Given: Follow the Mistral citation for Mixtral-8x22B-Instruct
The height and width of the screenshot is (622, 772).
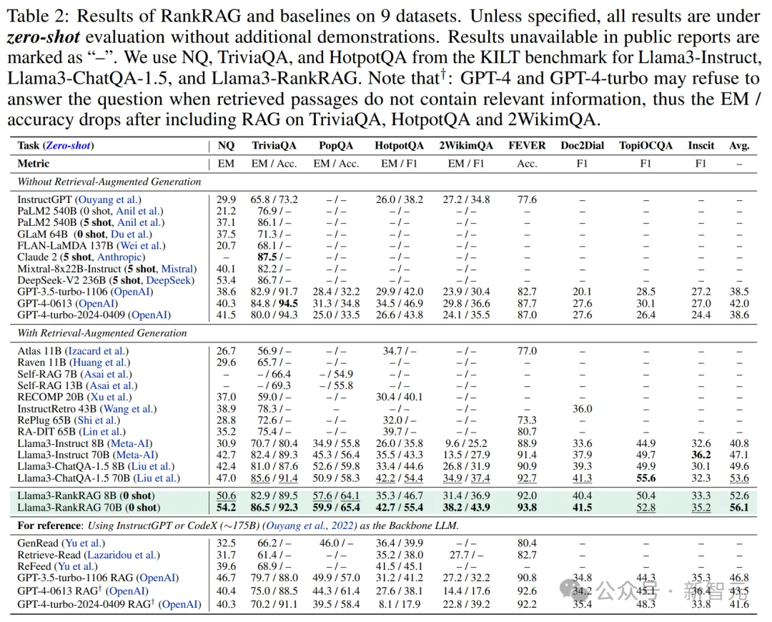Looking at the screenshot, I should coord(177,269).
